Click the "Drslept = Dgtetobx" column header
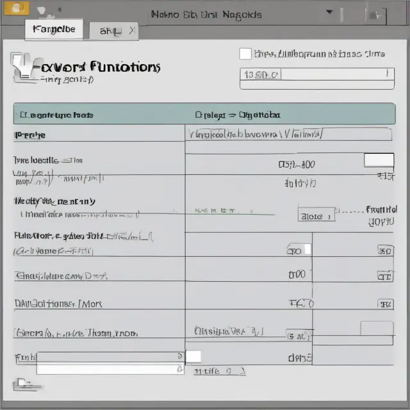 coord(238,115)
